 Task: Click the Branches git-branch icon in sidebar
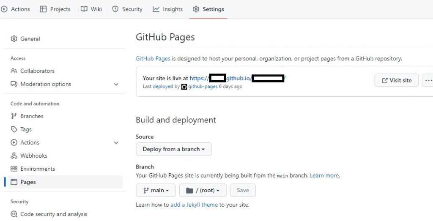tap(14, 116)
